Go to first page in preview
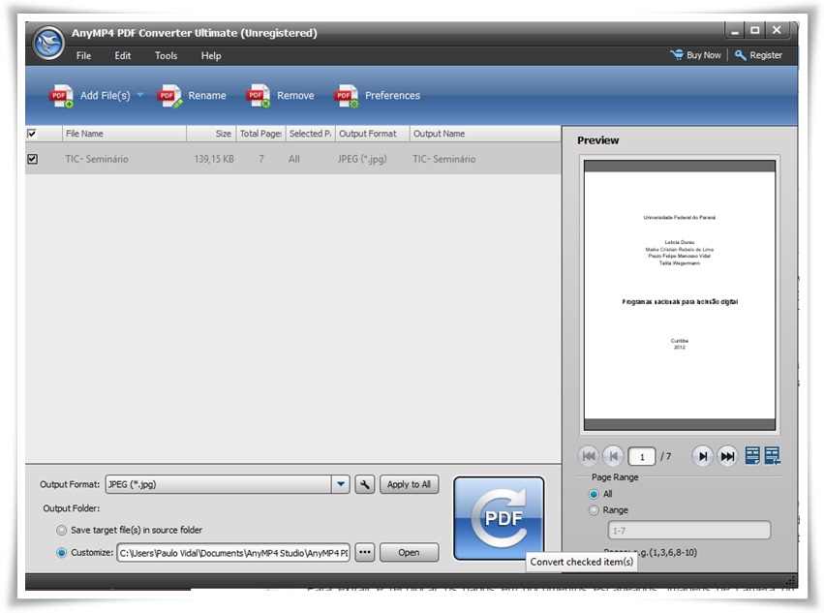Image resolution: width=824 pixels, height=613 pixels. (589, 456)
